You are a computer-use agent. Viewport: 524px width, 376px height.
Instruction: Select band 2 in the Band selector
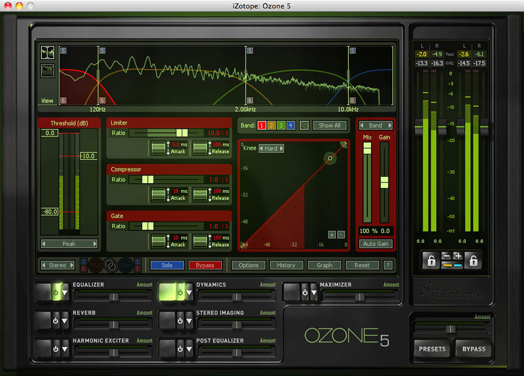tap(271, 125)
